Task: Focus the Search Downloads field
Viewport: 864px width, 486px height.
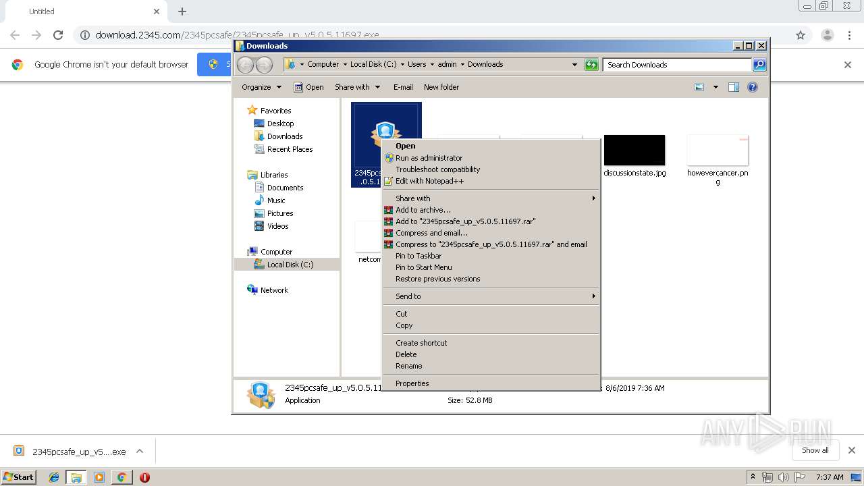Action: pyautogui.click(x=677, y=65)
